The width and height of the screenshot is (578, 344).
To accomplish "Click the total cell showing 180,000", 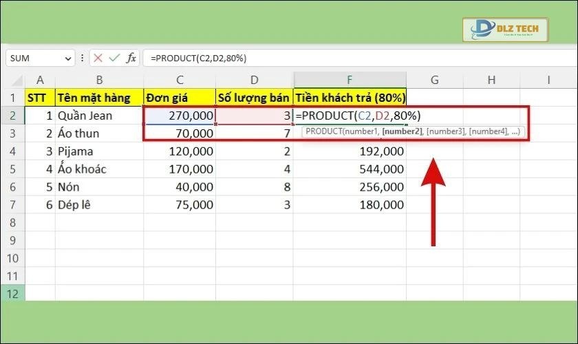I will point(350,204).
